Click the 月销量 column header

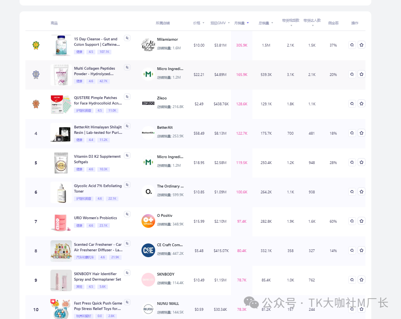(241, 23)
